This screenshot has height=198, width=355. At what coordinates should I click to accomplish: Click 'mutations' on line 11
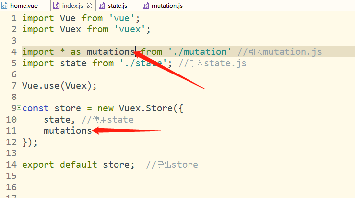click(x=68, y=131)
